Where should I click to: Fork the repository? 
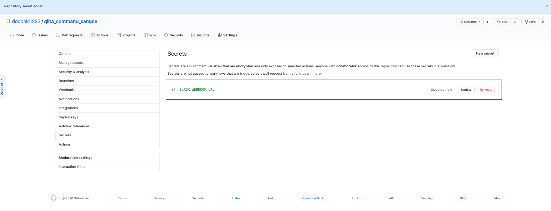(x=530, y=22)
